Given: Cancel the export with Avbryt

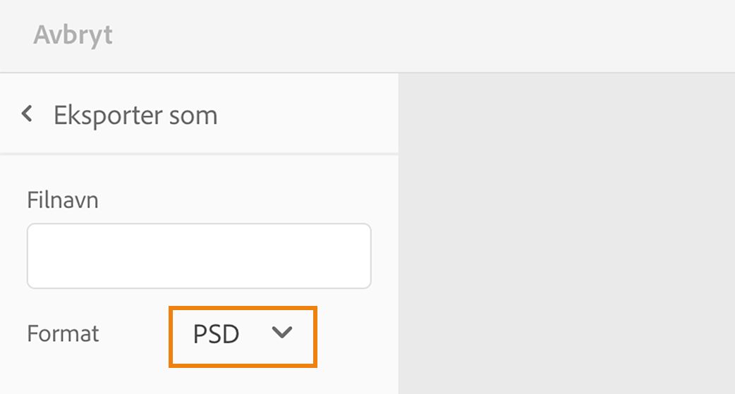Looking at the screenshot, I should tap(73, 35).
